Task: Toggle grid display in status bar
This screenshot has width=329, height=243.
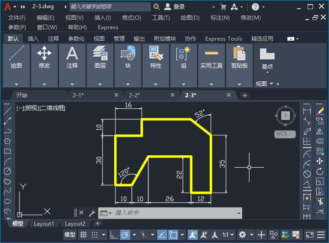Action: point(83,235)
